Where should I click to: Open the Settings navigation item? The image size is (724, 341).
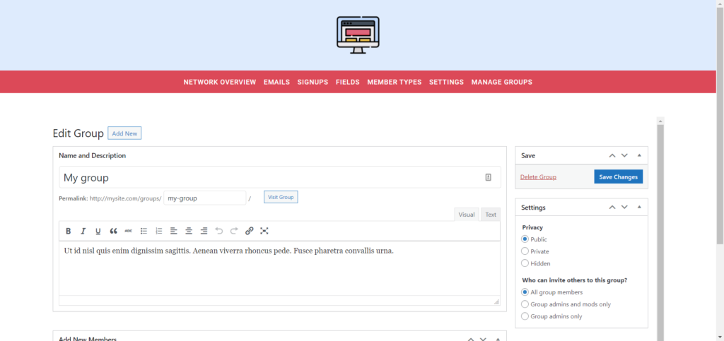[447, 82]
